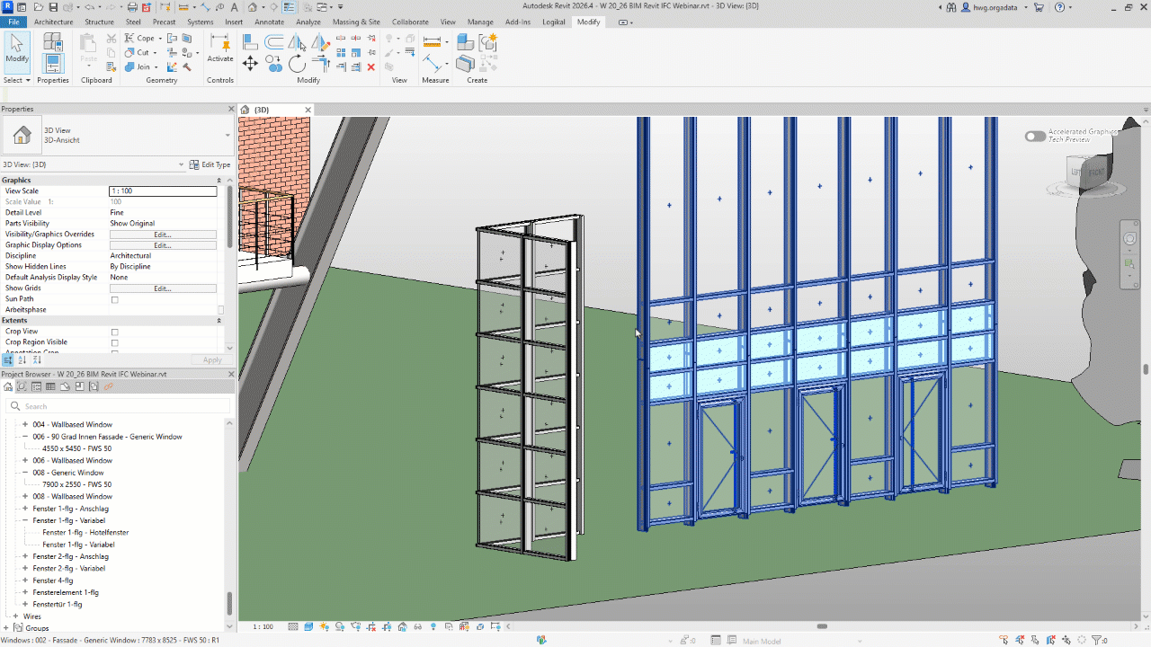Click the View Scale 1 : 100 field

[x=163, y=191]
